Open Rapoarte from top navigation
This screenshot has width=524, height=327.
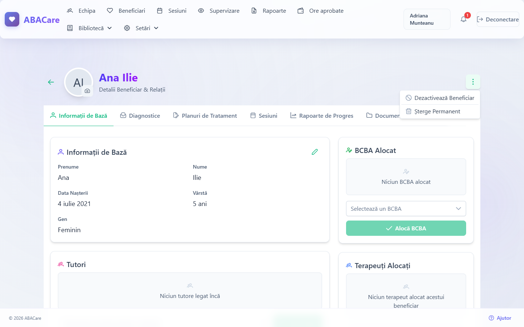(x=269, y=11)
